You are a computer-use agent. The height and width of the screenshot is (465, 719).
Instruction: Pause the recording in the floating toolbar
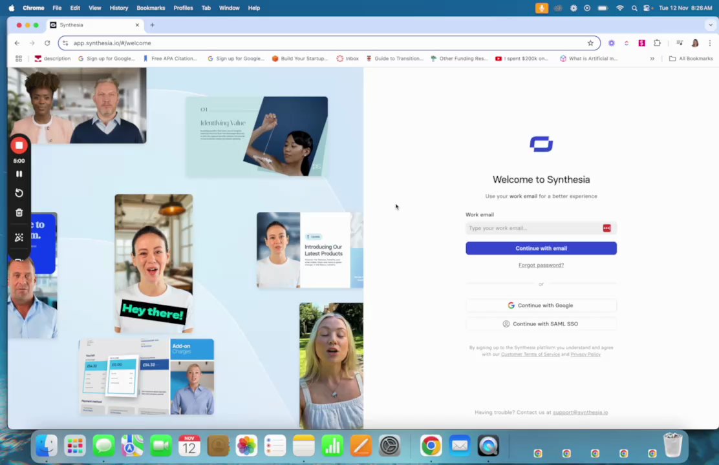pos(19,174)
